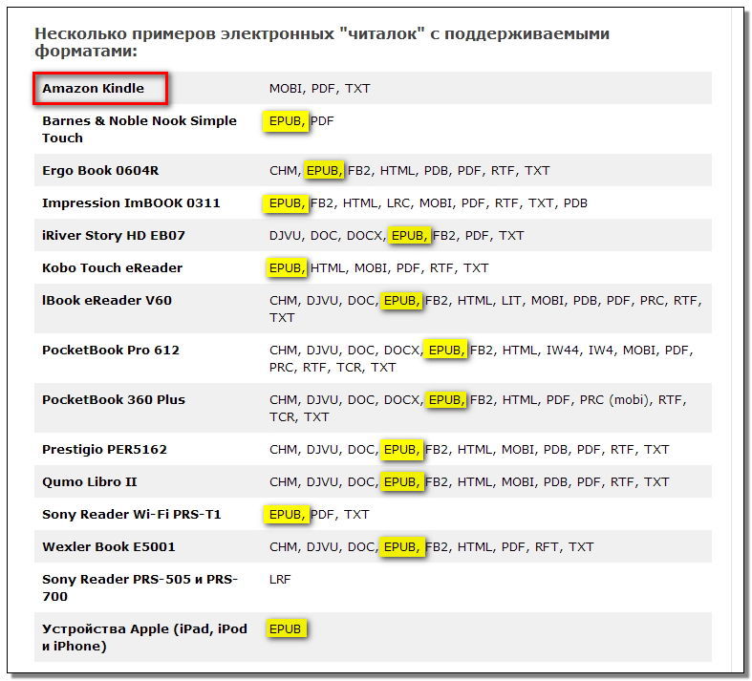The image size is (752, 681).
Task: Click highlighted EPUB in Prestigio row
Action: pyautogui.click(x=401, y=450)
